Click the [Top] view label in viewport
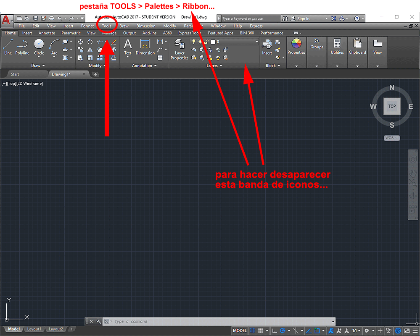420x336 pixels. (x=11, y=84)
